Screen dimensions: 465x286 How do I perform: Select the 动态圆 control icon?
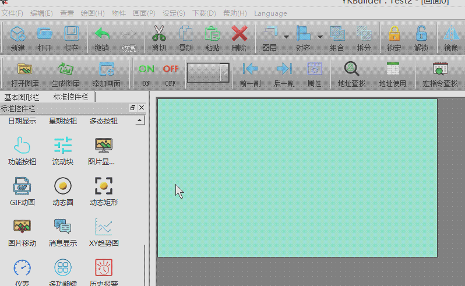point(63,186)
